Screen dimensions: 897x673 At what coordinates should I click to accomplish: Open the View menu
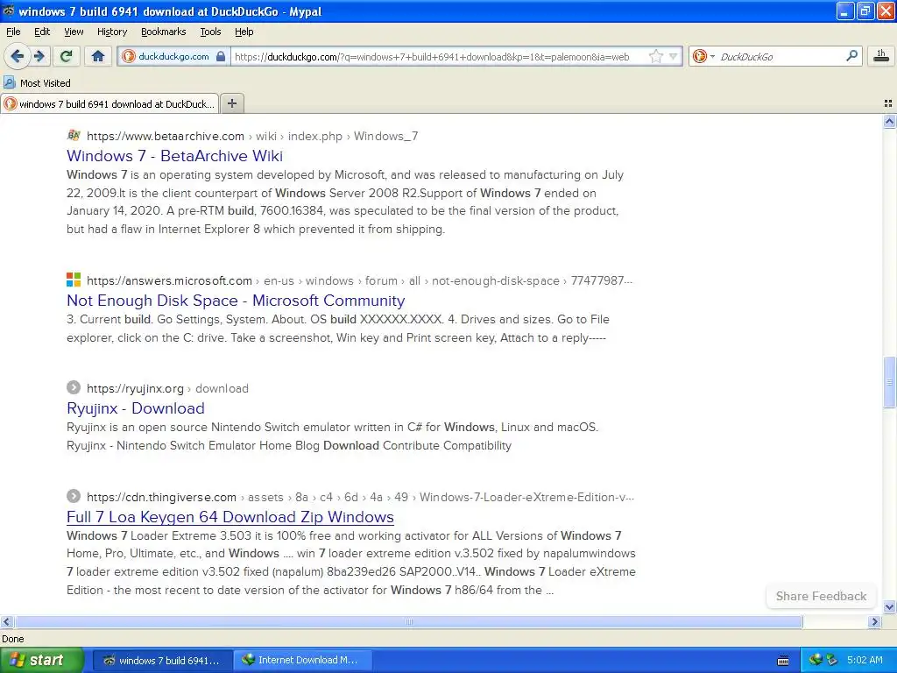tap(74, 32)
